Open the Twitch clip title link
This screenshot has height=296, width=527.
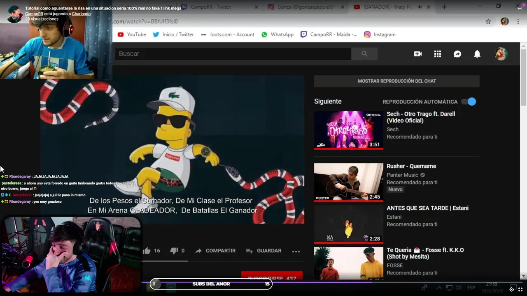coord(103,8)
